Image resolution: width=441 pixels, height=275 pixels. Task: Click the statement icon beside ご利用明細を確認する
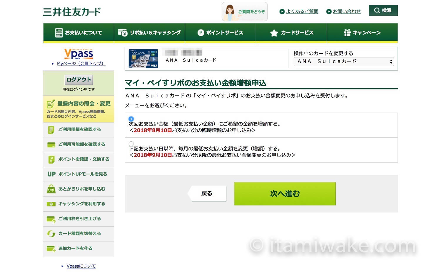pos(51,130)
